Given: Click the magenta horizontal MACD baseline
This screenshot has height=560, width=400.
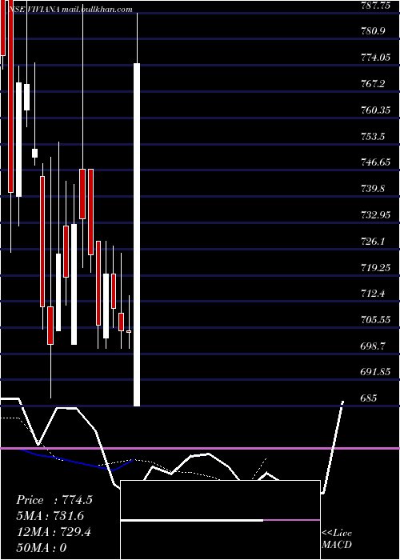Looking at the screenshot, I should point(200,448).
